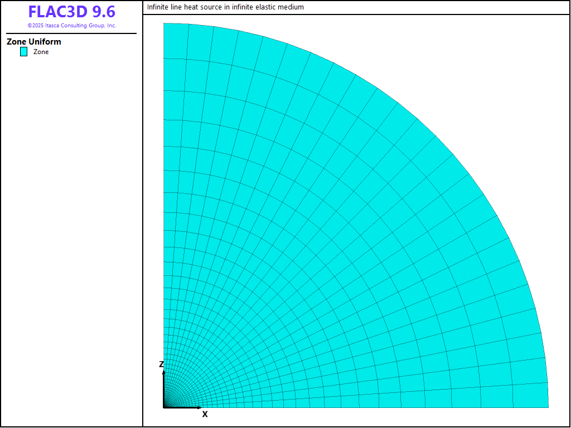Click the bottom-right corner of the mesh
The width and height of the screenshot is (571, 428).
point(548,407)
